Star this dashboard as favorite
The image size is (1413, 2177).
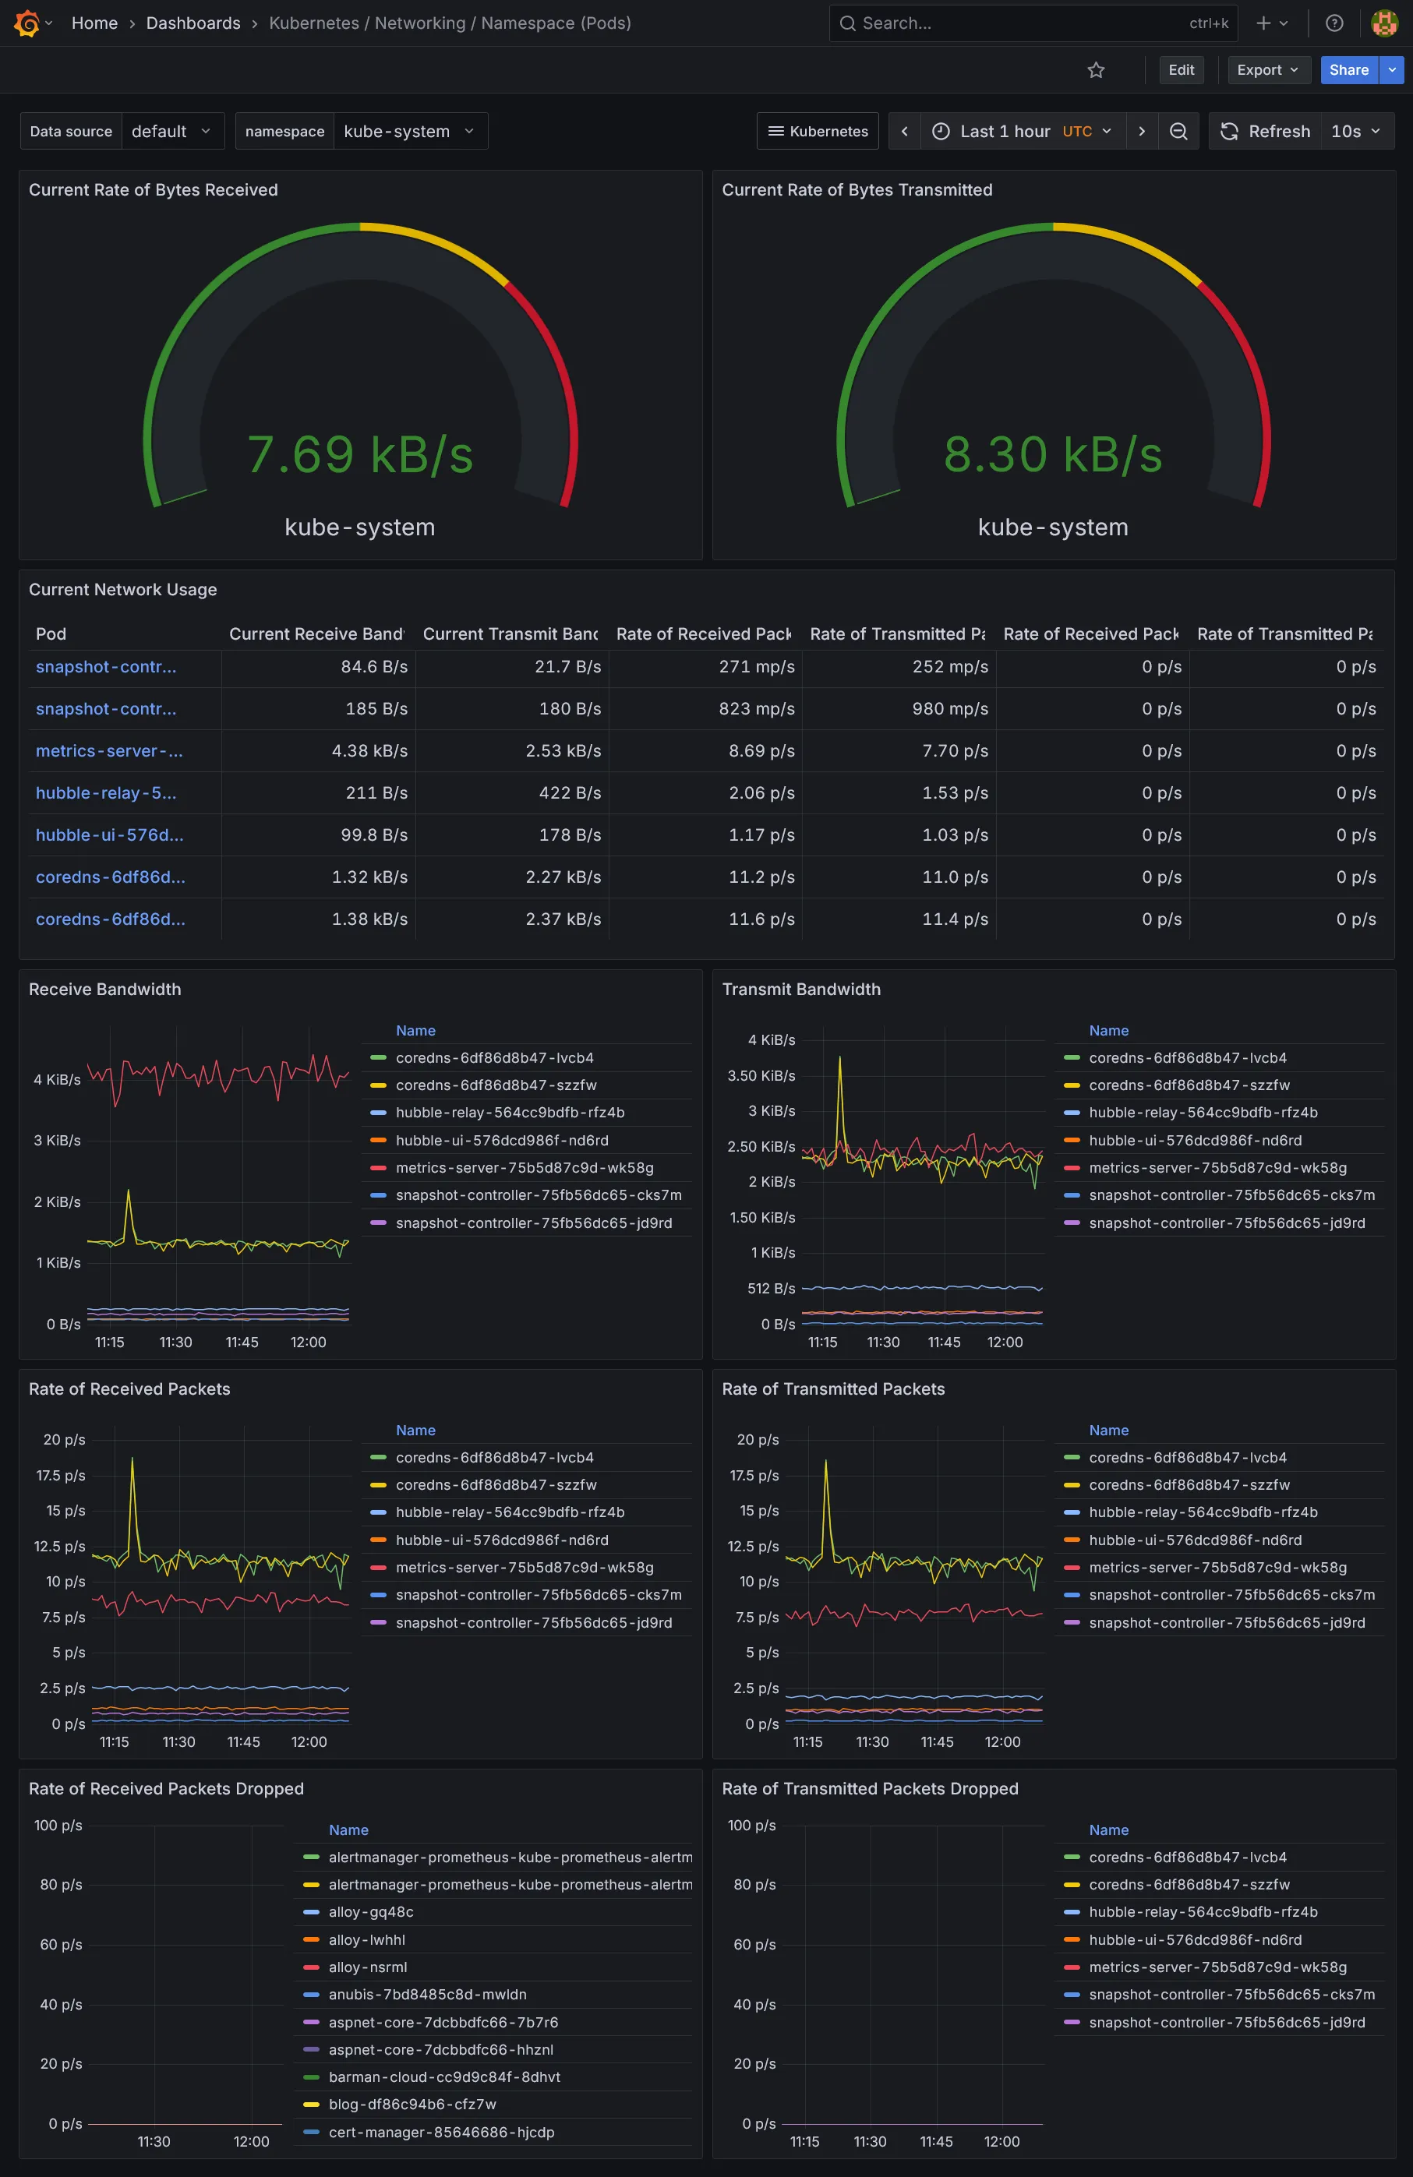click(1096, 70)
